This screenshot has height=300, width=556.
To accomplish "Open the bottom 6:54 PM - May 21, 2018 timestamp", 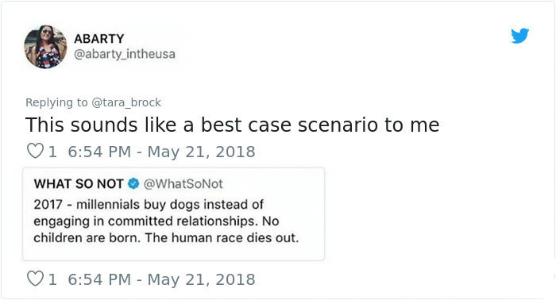I will [161, 279].
